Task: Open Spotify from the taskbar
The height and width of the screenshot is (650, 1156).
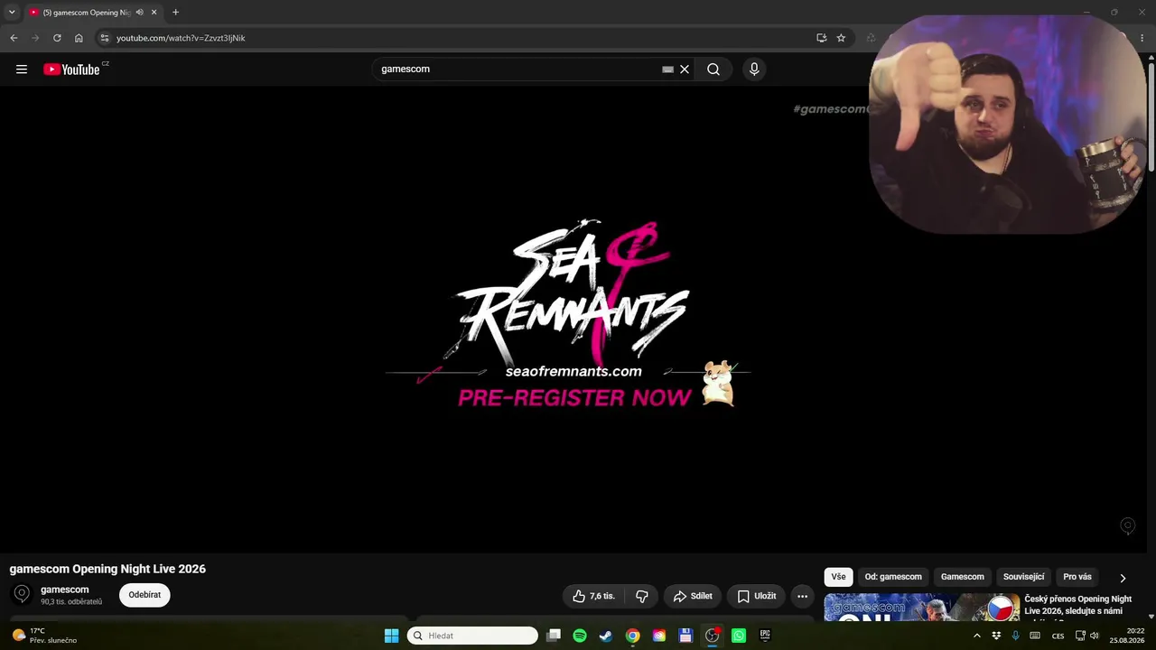Action: point(580,636)
